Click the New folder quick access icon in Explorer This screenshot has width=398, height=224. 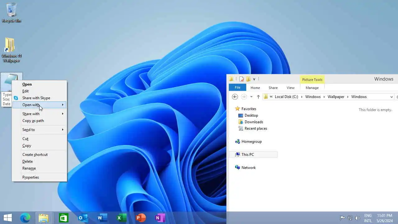pyautogui.click(x=248, y=79)
